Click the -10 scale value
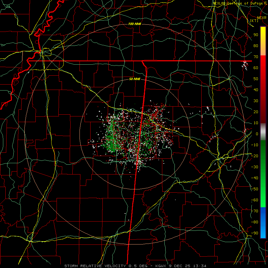268x268 pixels. tap(255, 145)
